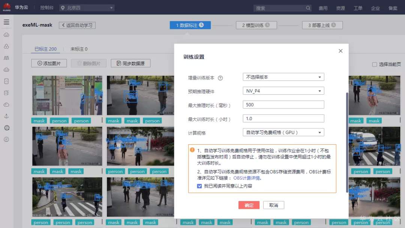
Task: Click the clock icon on step 1 数据标注
Action: point(201,25)
